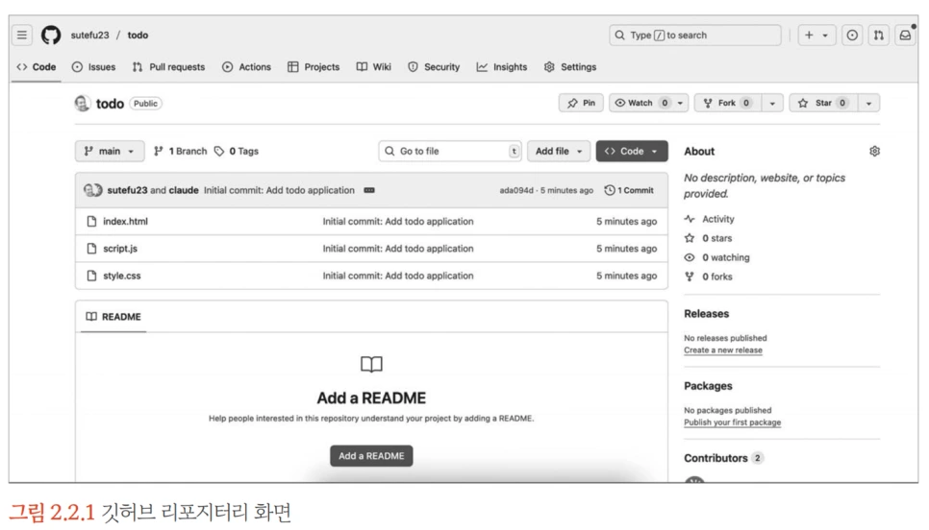Switch to the Issues tab
The width and height of the screenshot is (929, 530).
93,67
